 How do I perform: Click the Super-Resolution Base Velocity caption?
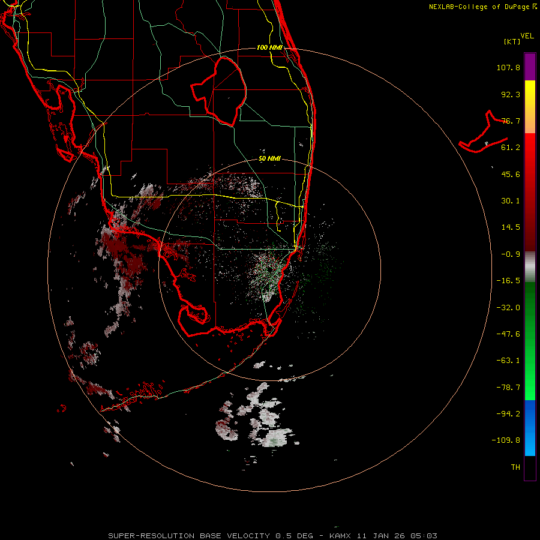[272, 536]
